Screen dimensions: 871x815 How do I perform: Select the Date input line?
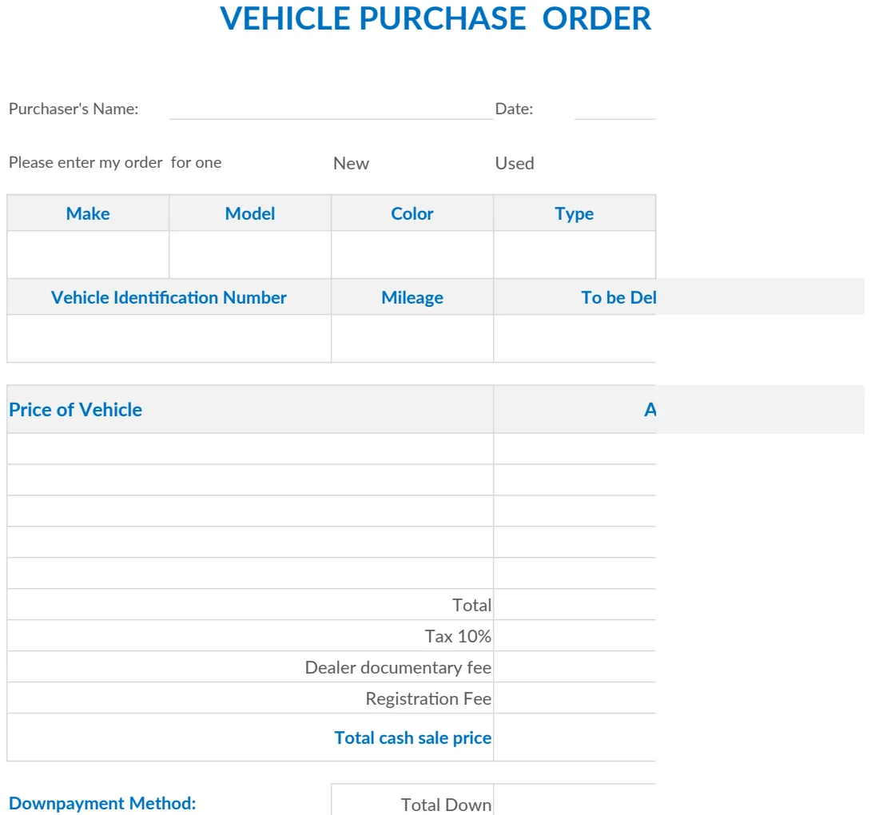[615, 109]
